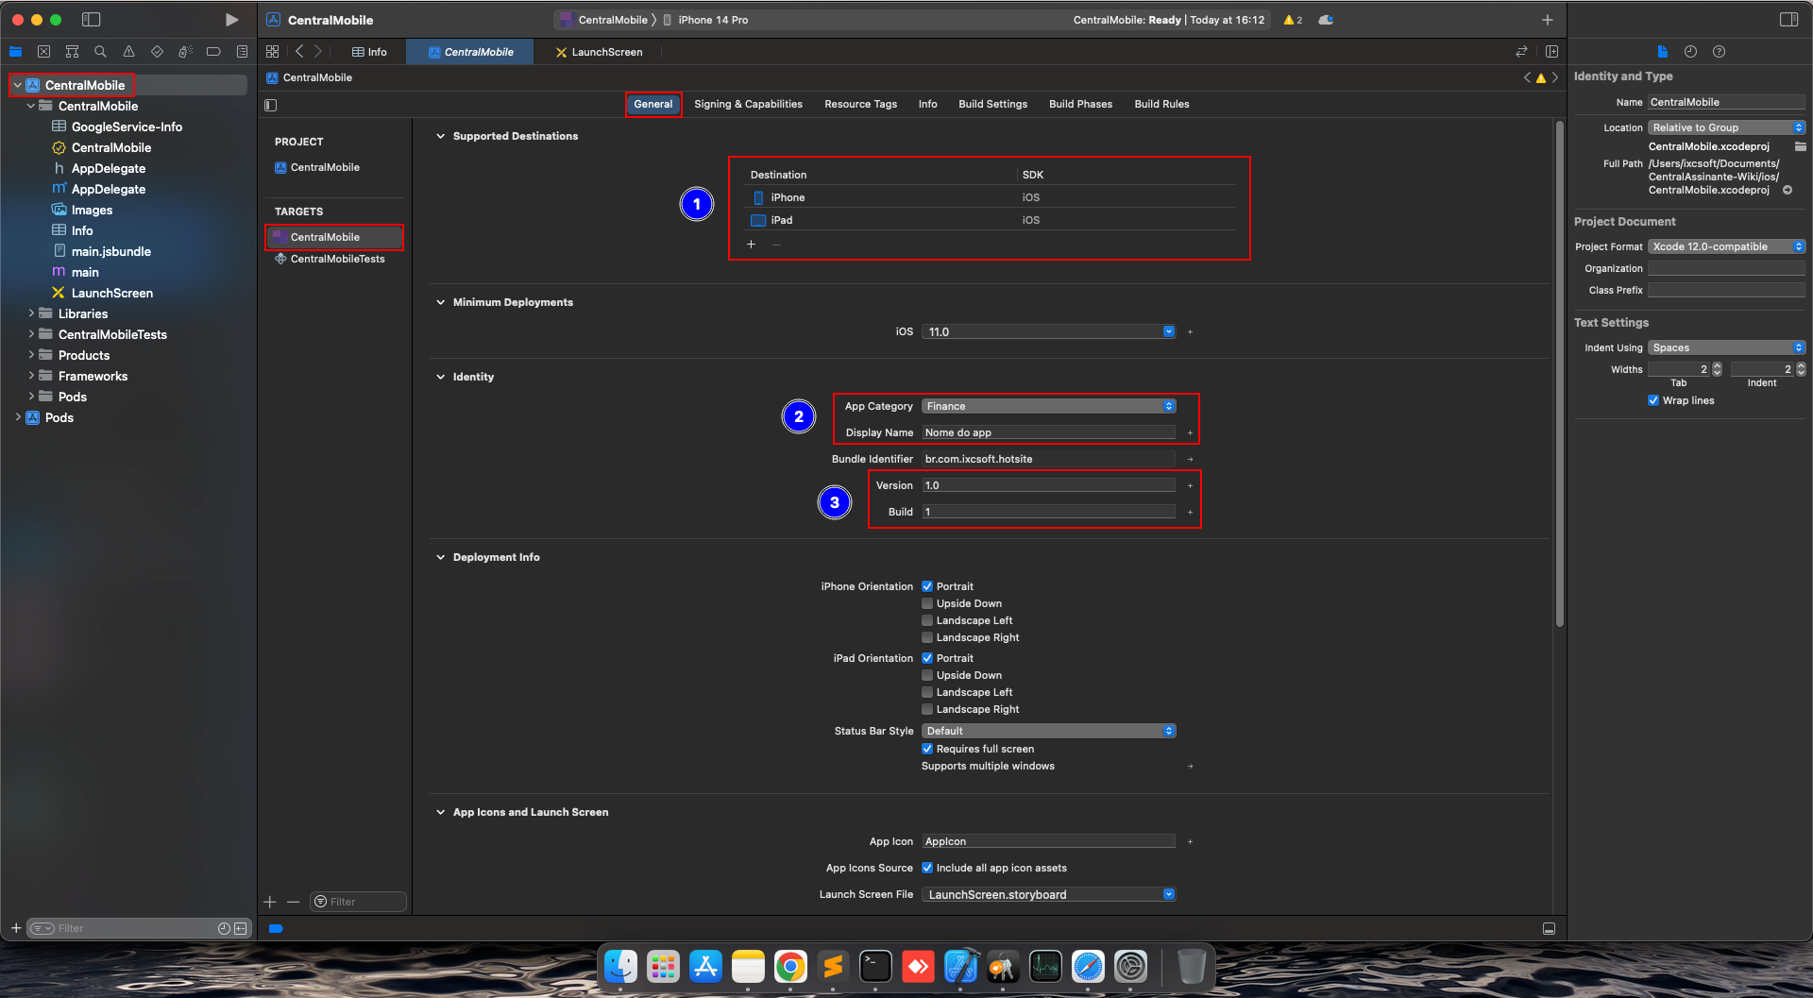This screenshot has width=1813, height=998.
Task: Open the Library with plus button
Action: [x=1548, y=20]
